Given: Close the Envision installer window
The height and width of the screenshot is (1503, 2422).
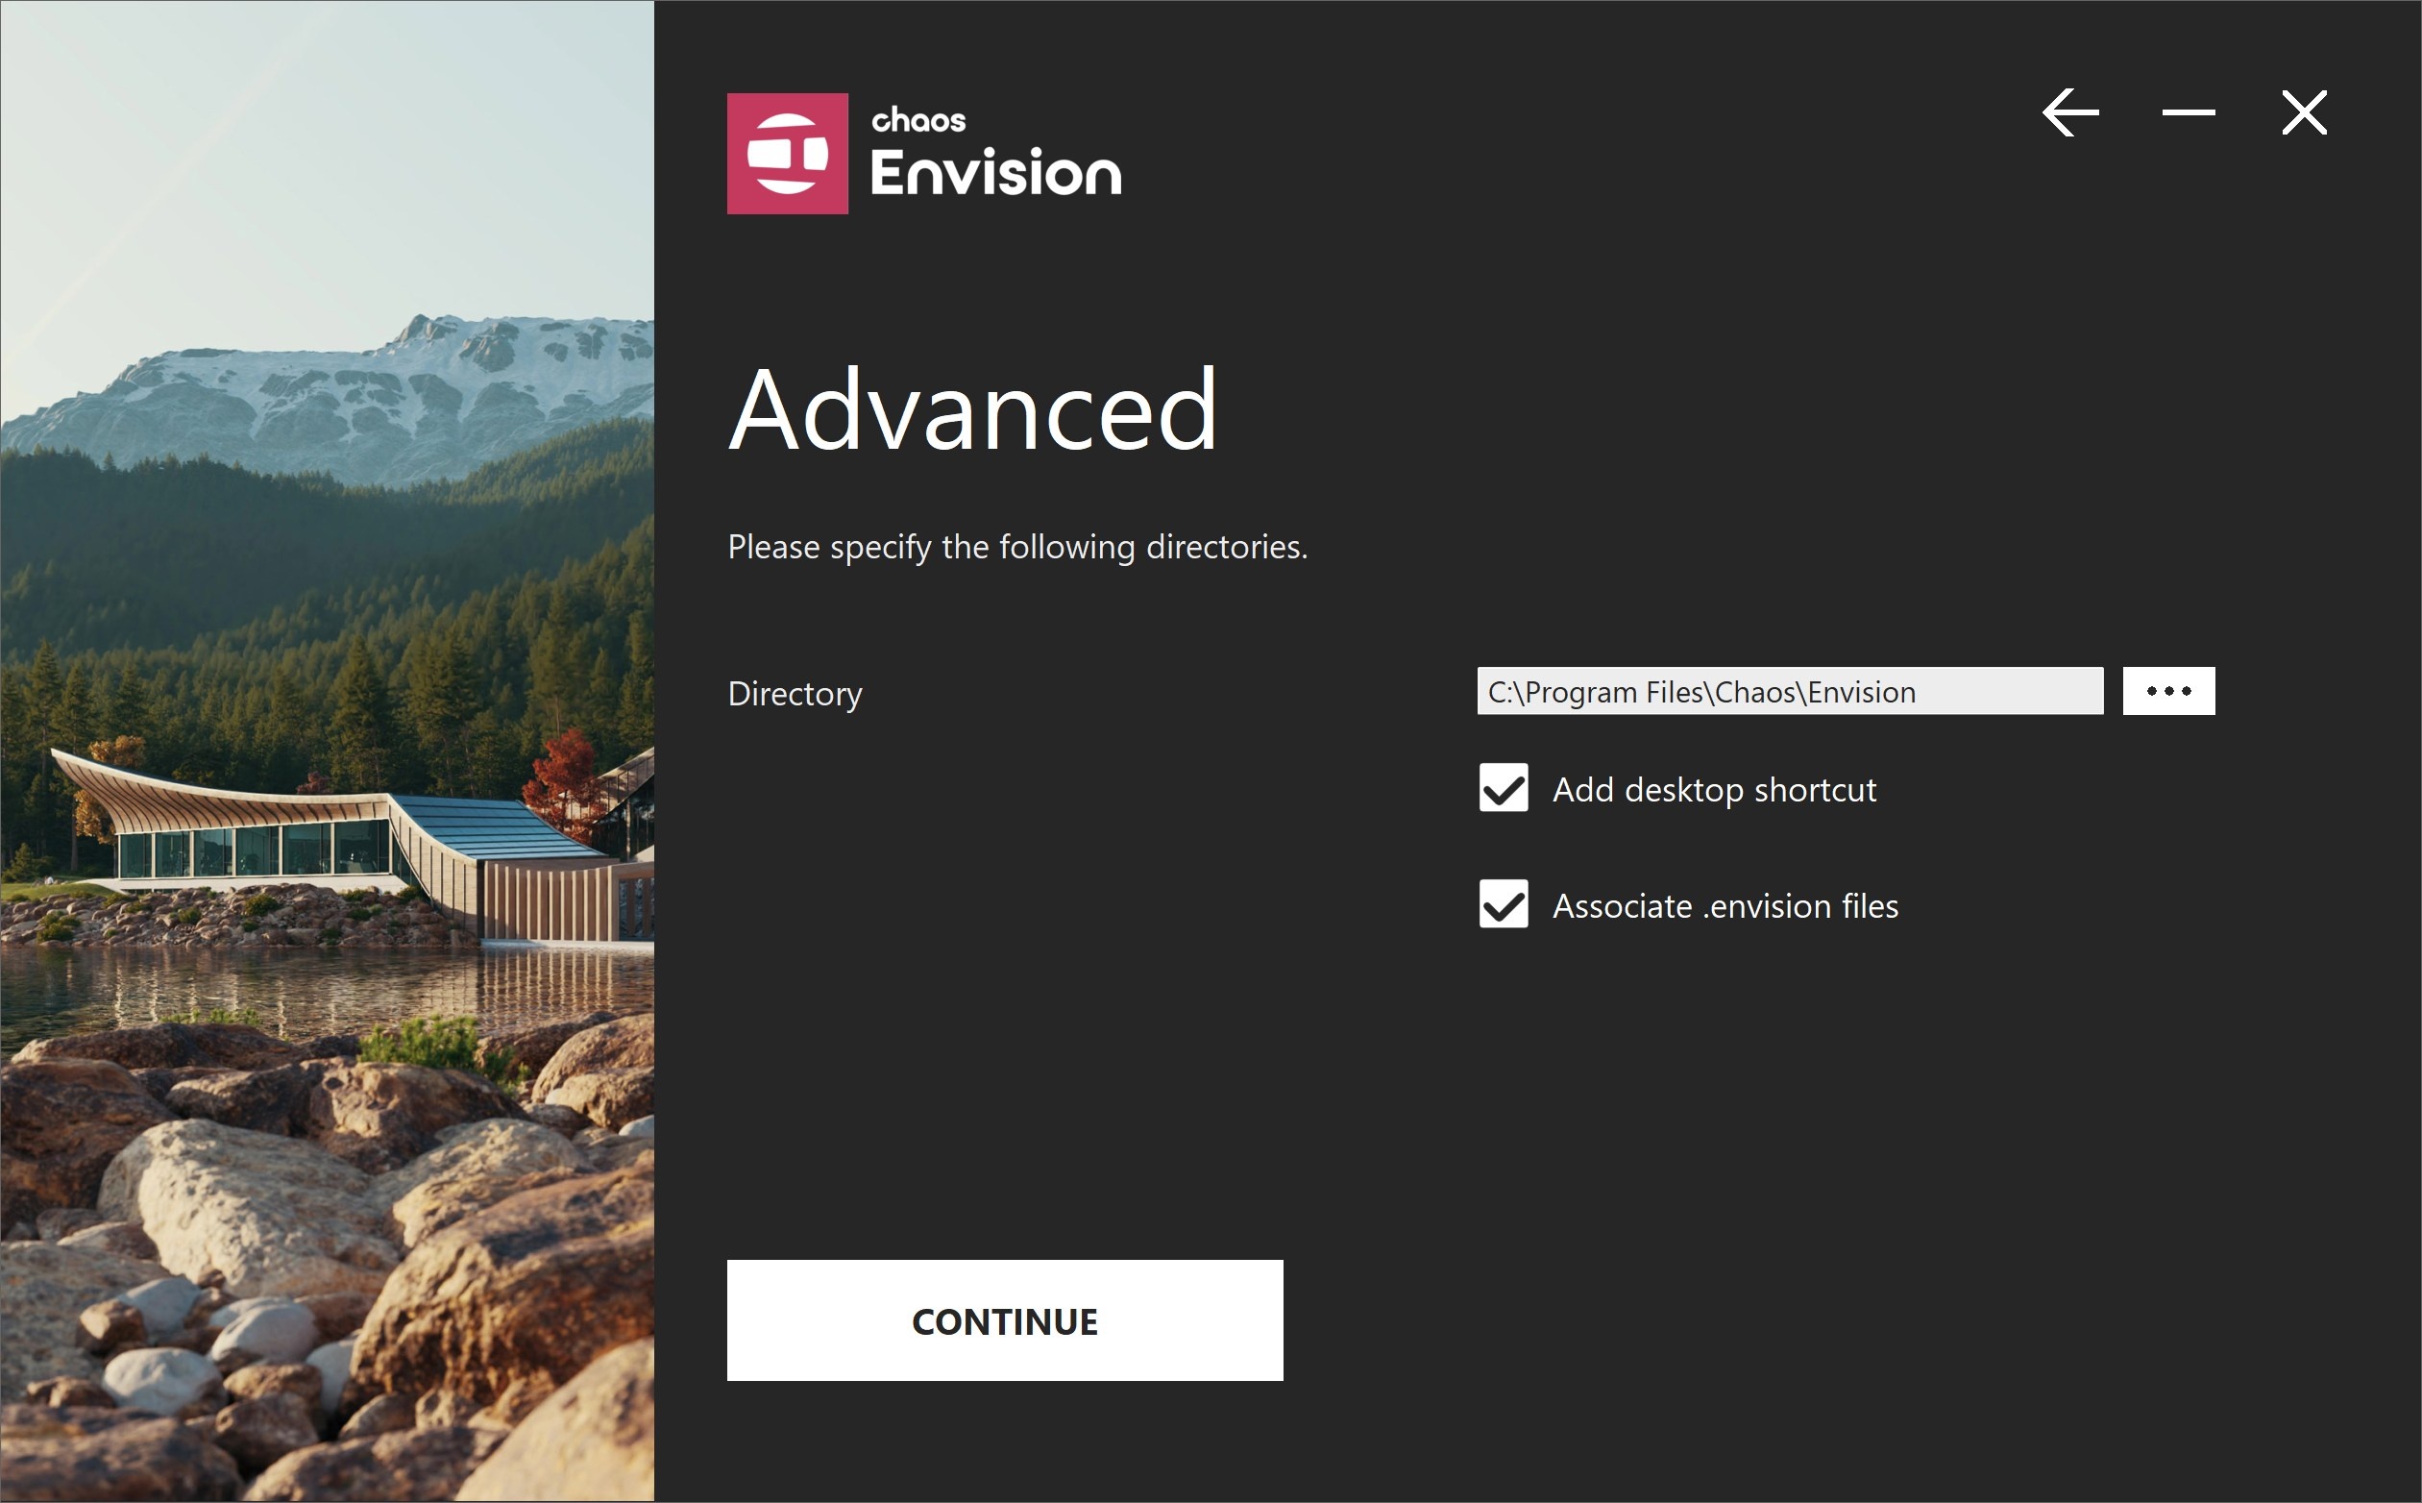Looking at the screenshot, I should (x=2305, y=112).
